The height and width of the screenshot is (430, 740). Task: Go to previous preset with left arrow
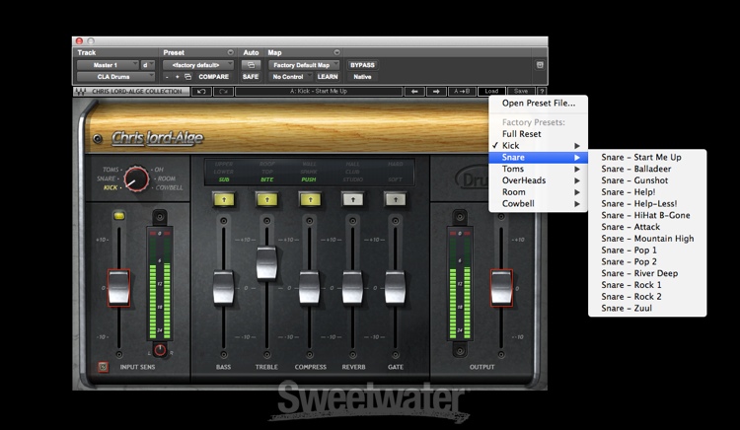tap(414, 92)
